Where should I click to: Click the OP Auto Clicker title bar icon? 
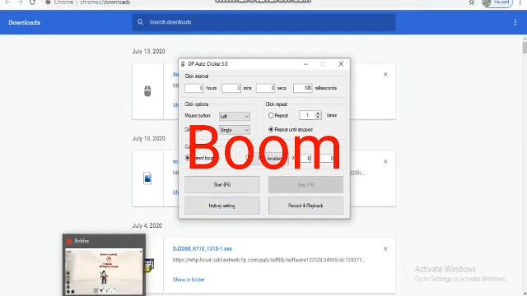(183, 64)
